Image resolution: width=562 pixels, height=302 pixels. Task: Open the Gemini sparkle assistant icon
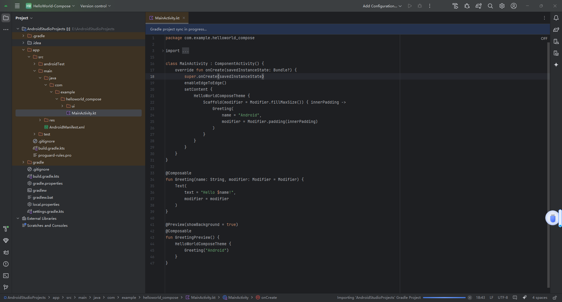556,65
